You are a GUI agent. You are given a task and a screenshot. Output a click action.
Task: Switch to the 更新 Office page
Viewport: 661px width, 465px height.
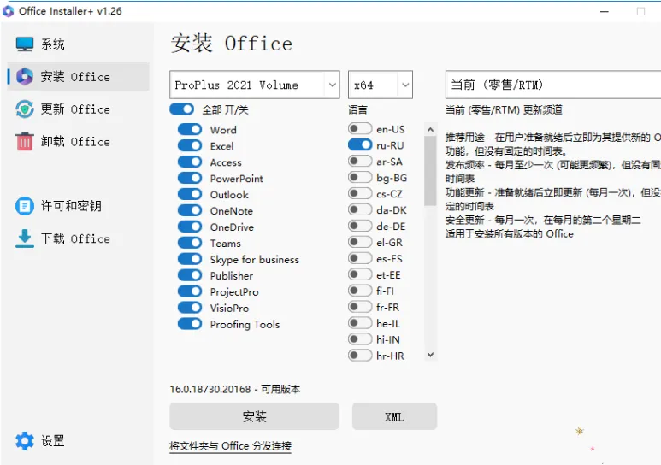point(78,109)
